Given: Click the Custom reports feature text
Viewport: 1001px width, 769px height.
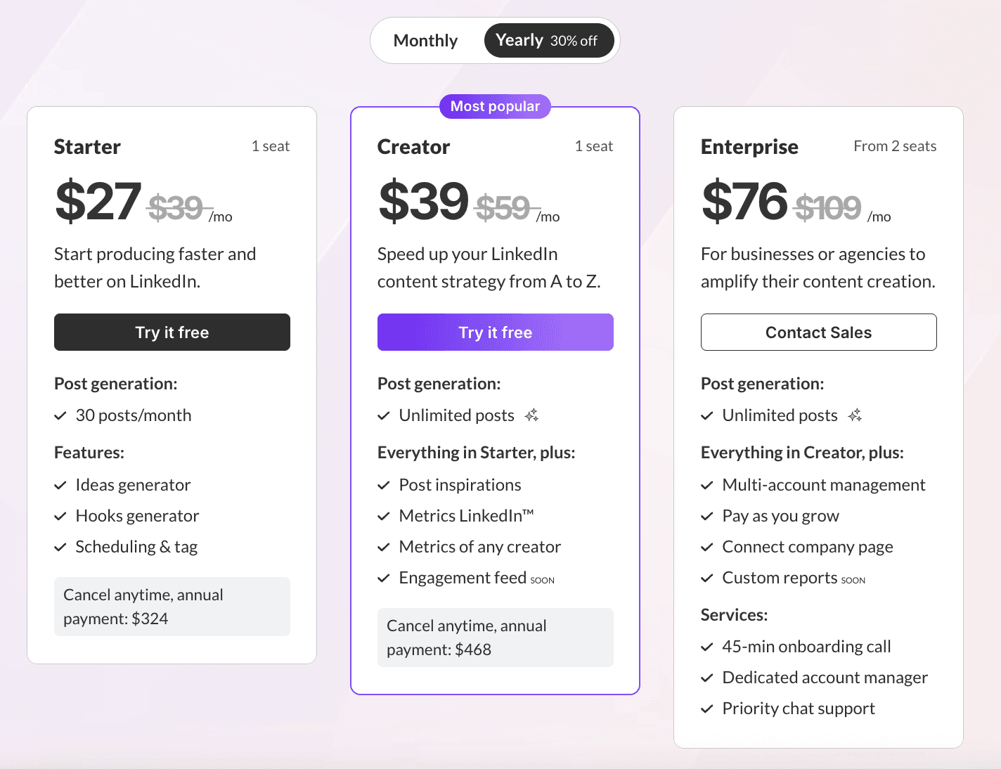Looking at the screenshot, I should [x=780, y=578].
